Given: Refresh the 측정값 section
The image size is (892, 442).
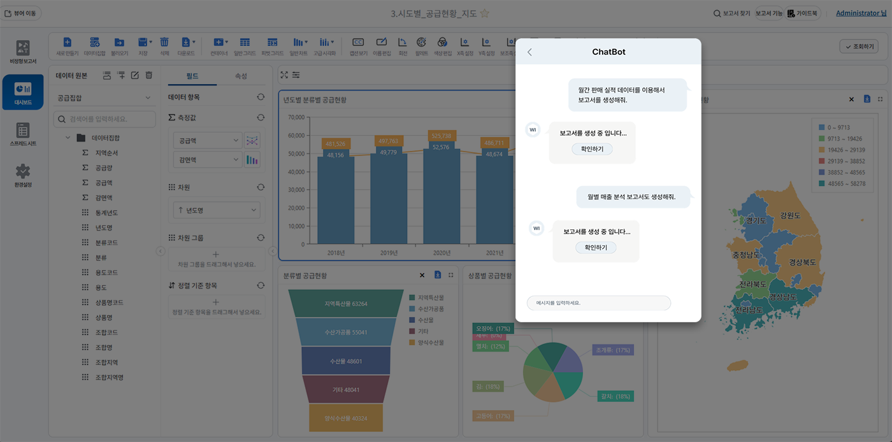Looking at the screenshot, I should click(261, 117).
